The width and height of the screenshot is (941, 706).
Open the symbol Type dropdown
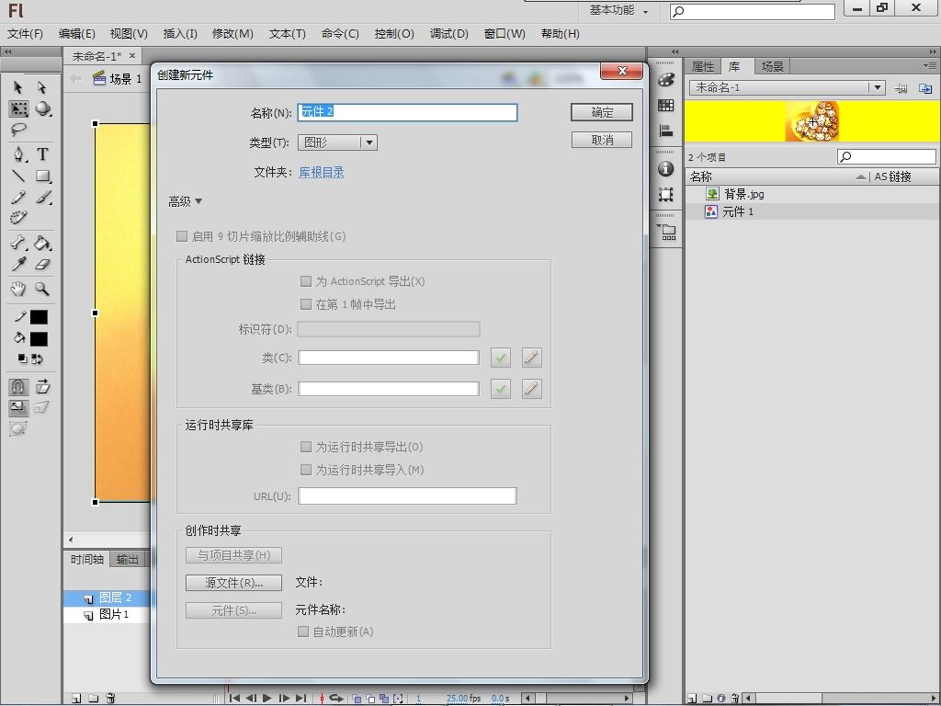point(337,142)
